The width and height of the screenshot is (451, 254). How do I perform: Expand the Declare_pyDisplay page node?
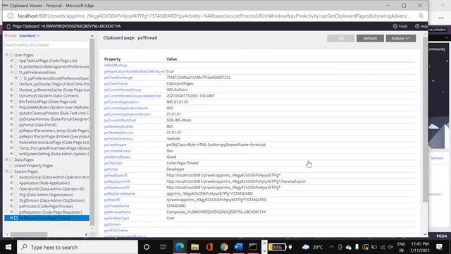coord(11,84)
